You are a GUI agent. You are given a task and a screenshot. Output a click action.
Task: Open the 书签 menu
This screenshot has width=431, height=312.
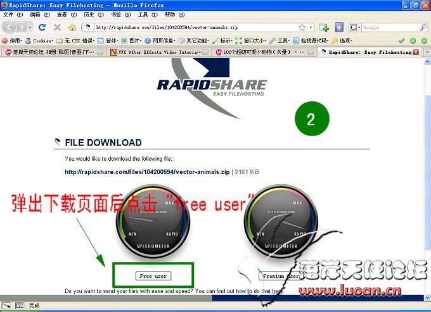point(120,15)
